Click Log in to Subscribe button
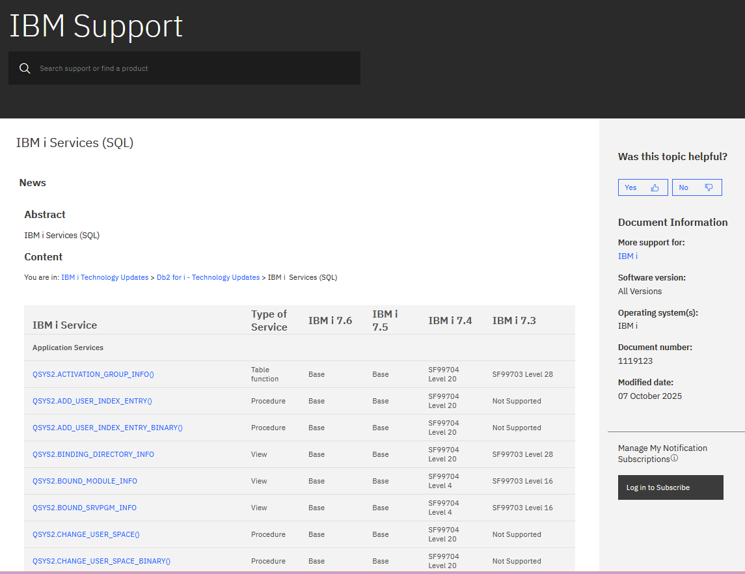 click(670, 487)
